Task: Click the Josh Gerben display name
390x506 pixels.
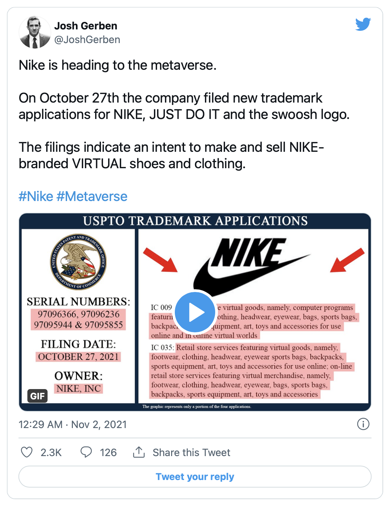Action: pyautogui.click(x=86, y=26)
